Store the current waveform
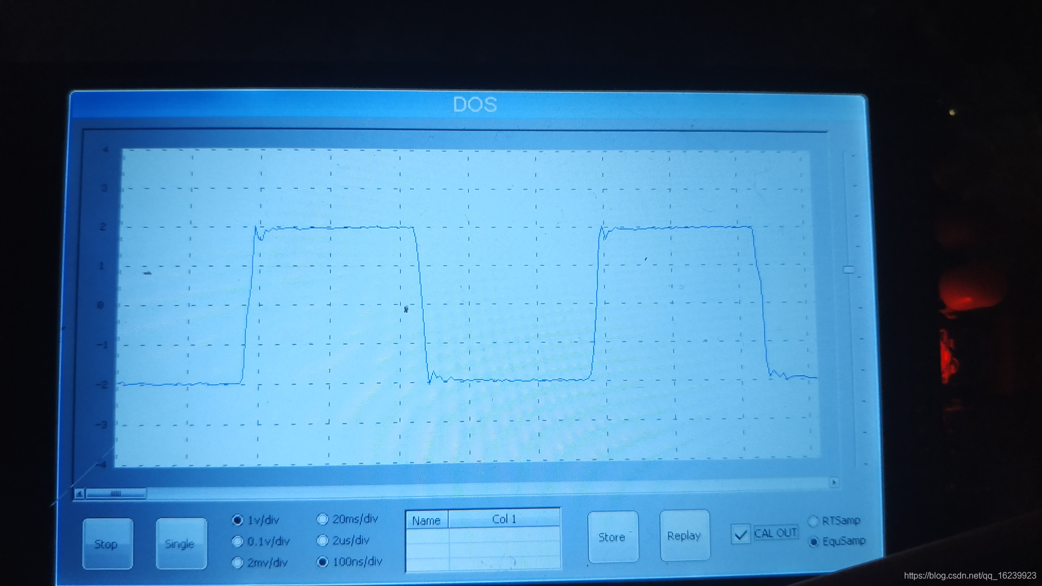The width and height of the screenshot is (1042, 586). click(x=612, y=537)
